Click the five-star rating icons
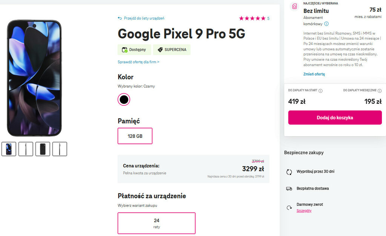The image size is (386, 236). 252,18
